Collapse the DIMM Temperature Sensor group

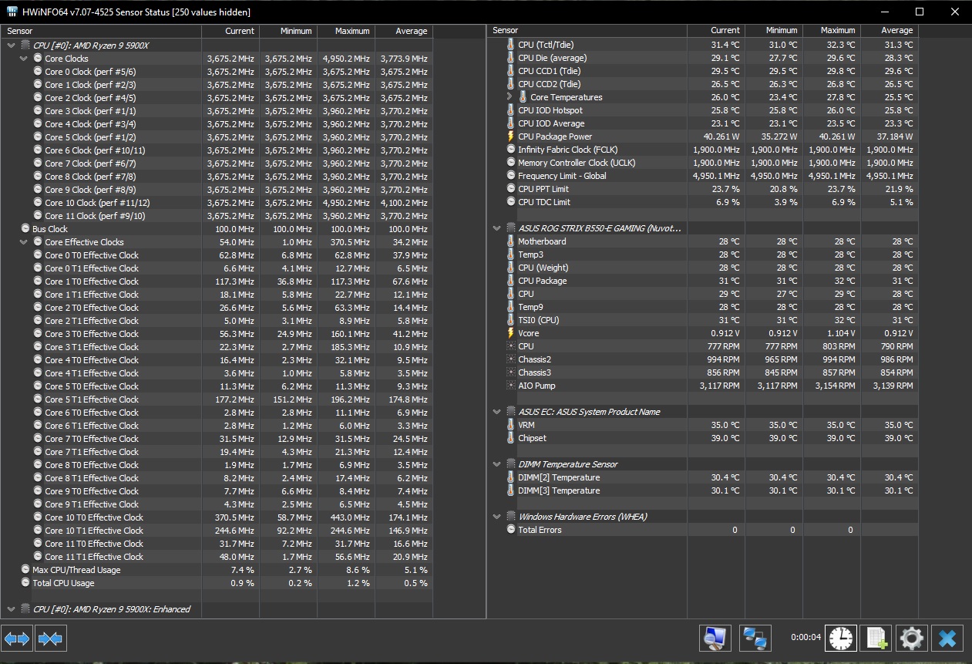click(497, 464)
